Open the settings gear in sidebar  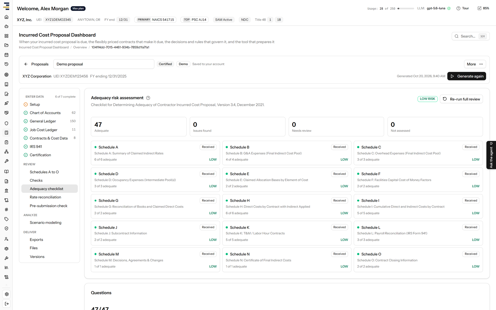point(6,294)
